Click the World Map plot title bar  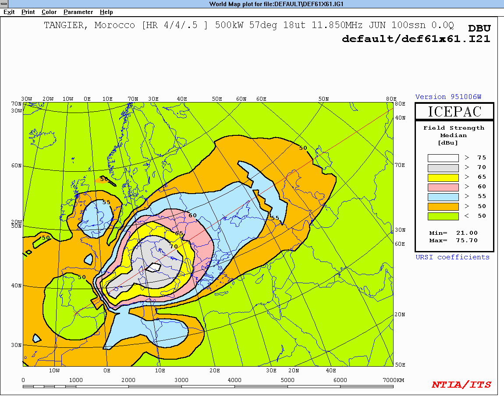(x=252, y=4)
